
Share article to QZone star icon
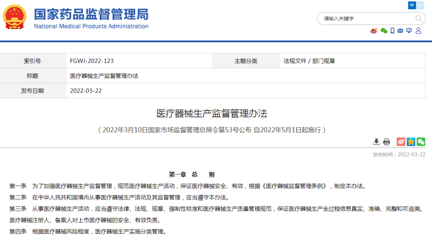pos(411,142)
